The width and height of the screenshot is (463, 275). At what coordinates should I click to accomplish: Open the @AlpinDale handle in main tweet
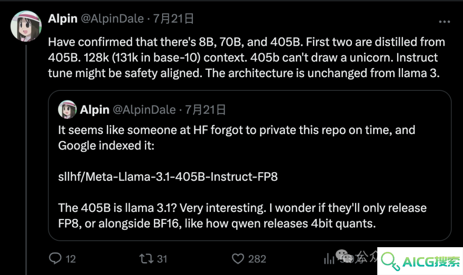click(x=112, y=18)
